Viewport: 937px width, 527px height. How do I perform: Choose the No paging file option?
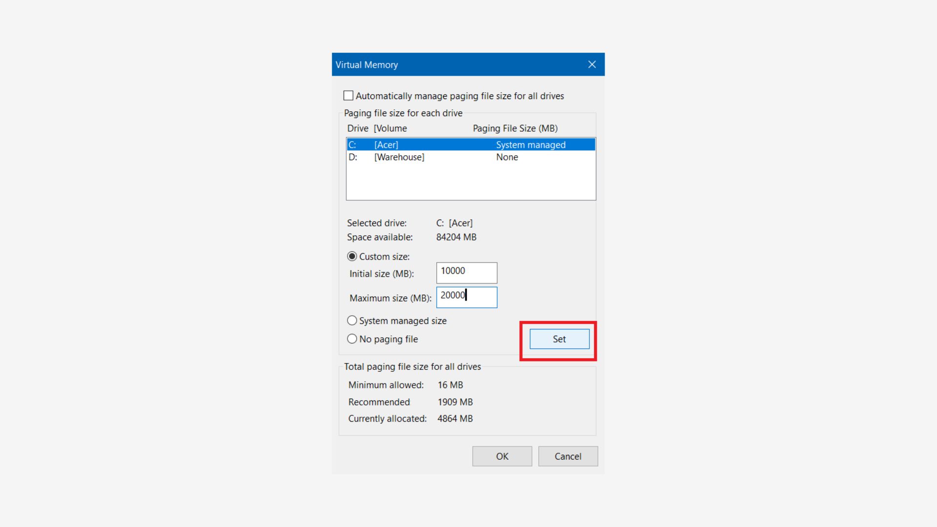352,339
